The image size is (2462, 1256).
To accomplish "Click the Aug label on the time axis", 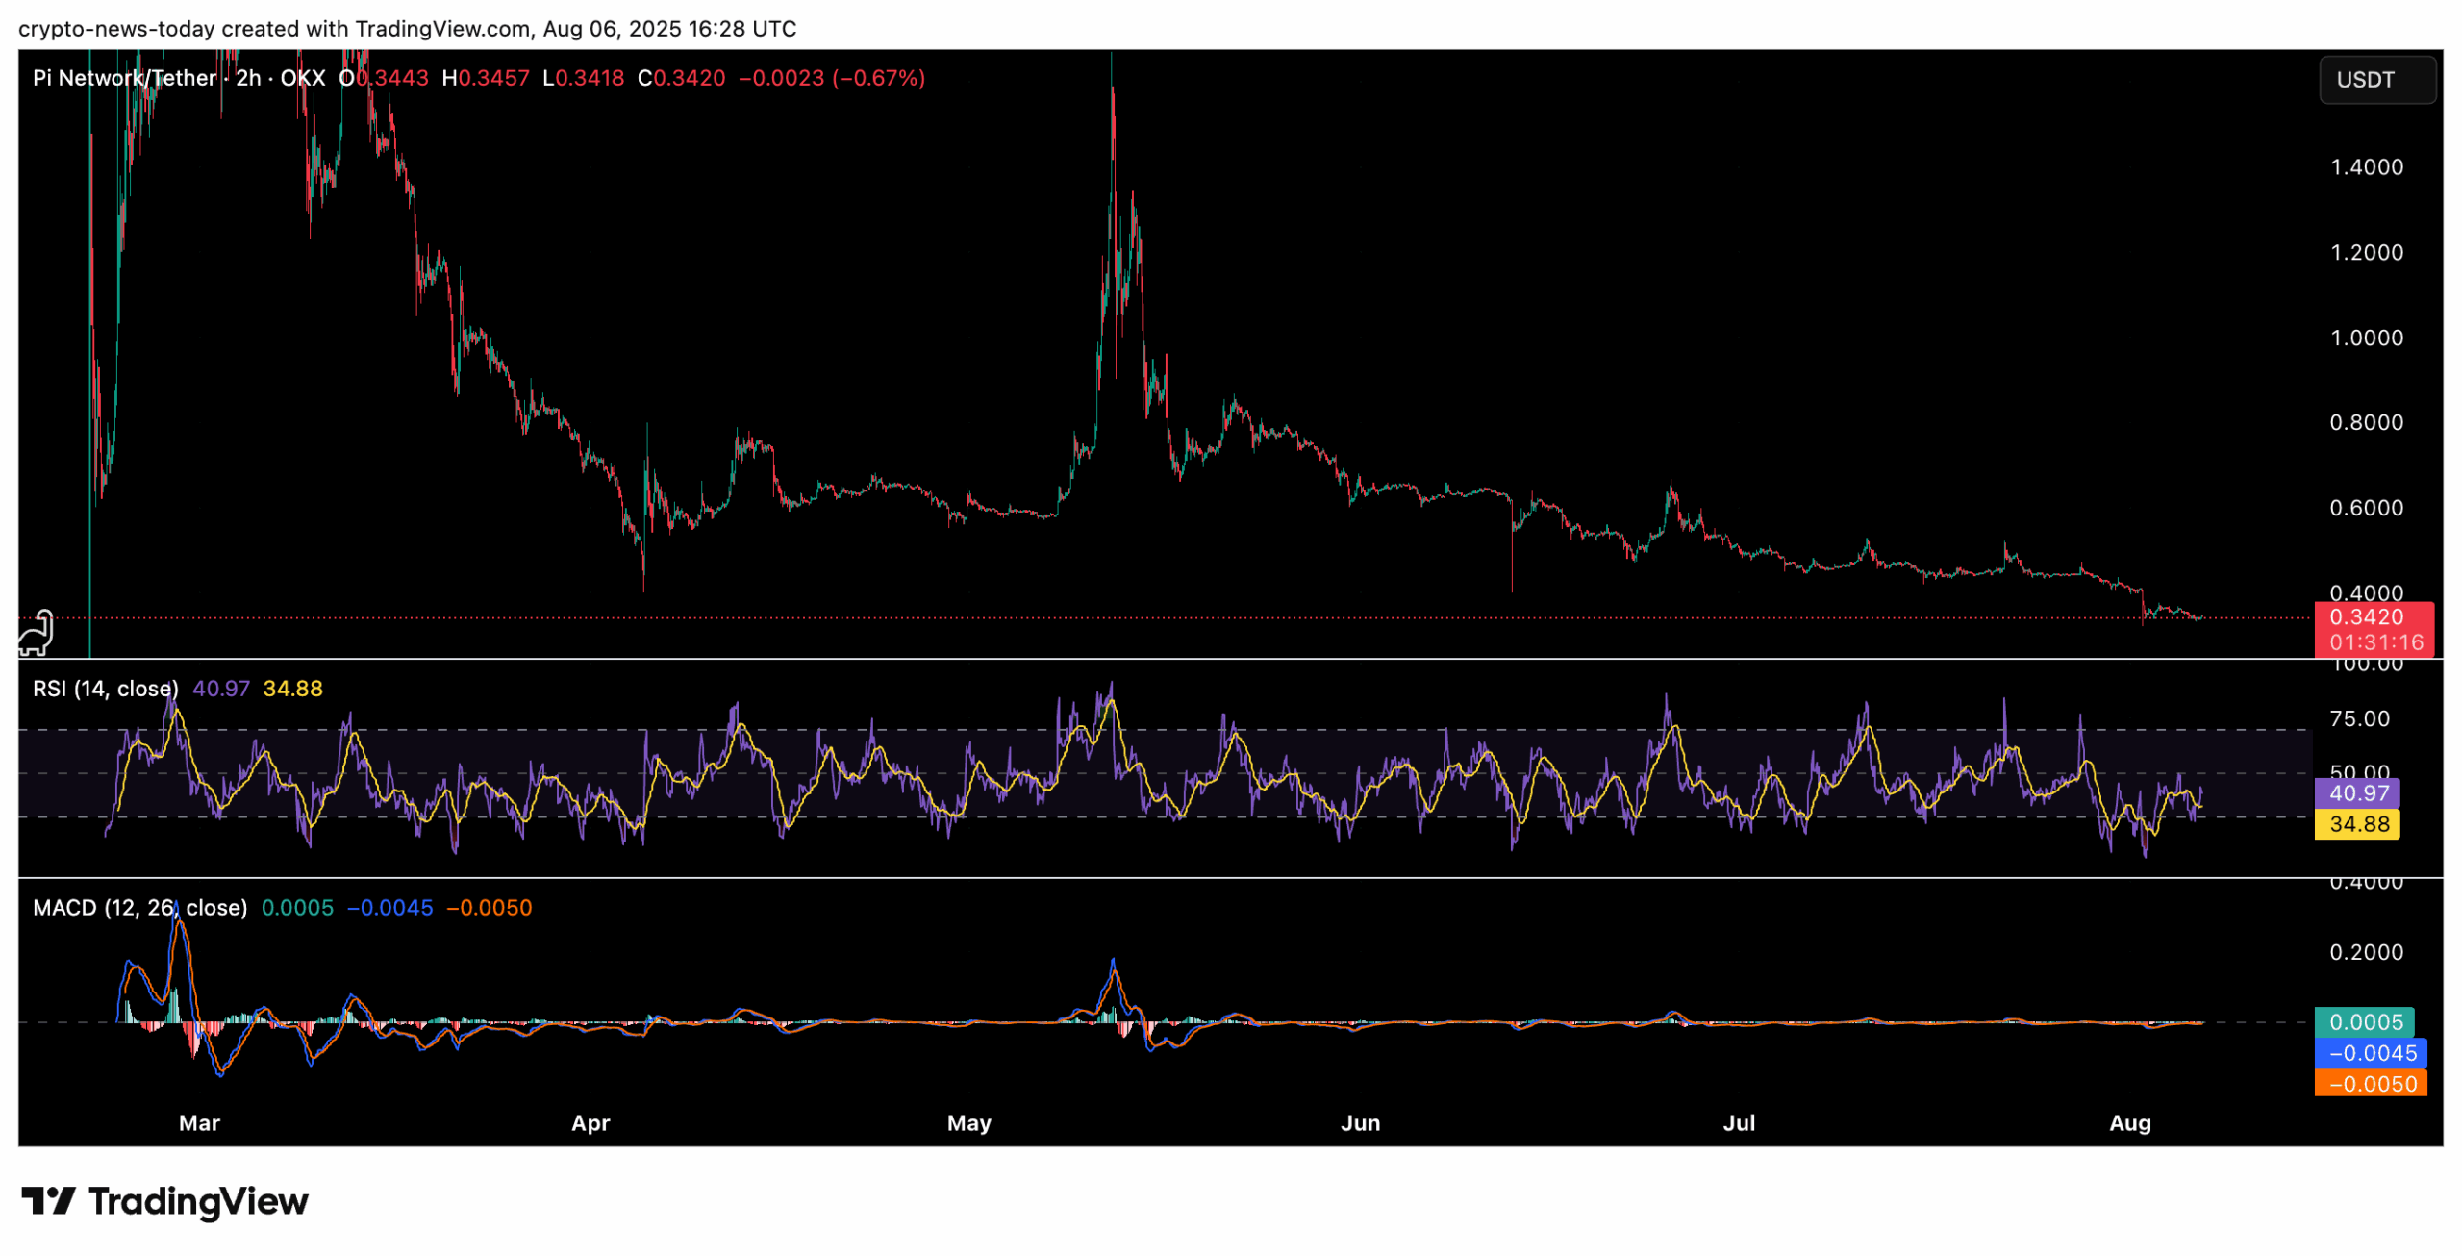I will pos(2130,1123).
